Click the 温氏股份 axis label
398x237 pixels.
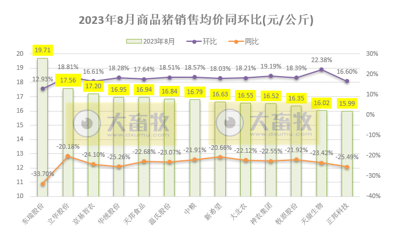point(159,214)
